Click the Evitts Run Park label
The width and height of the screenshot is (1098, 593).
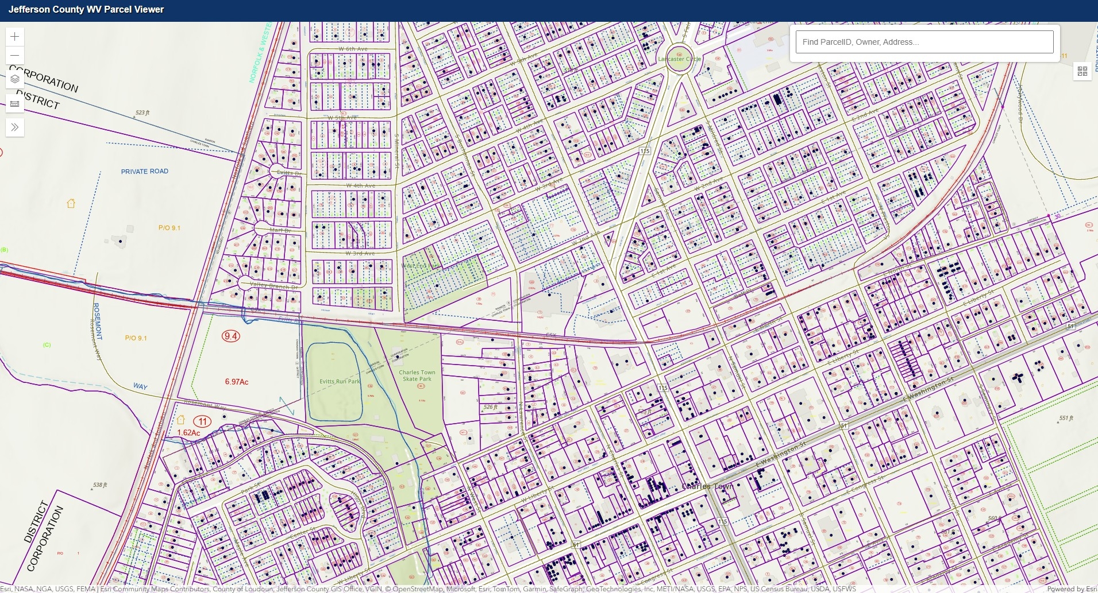click(340, 381)
